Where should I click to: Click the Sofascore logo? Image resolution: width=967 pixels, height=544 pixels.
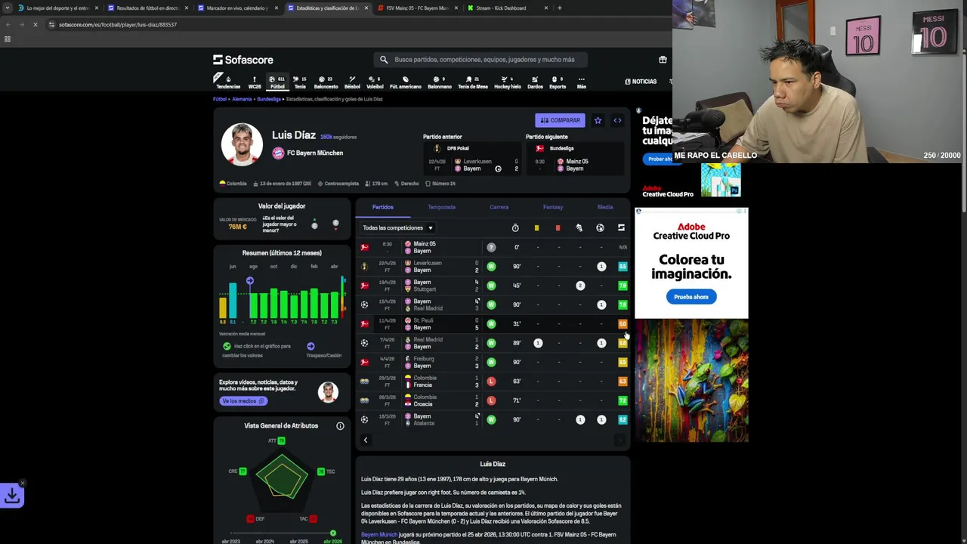[243, 60]
